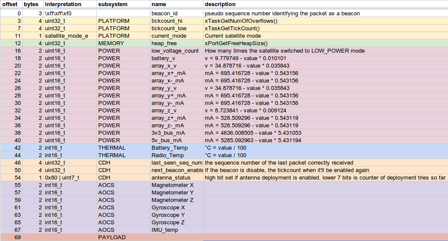Select the PAYLOAD subsystem cell
448x241 pixels.
[x=123, y=237]
